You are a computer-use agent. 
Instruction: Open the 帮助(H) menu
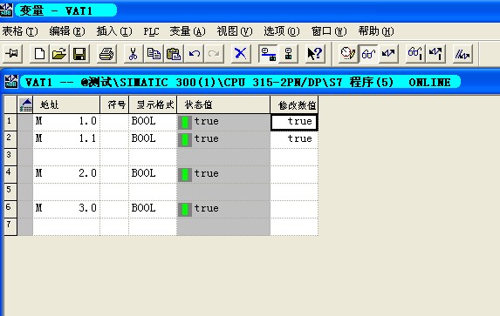[376, 31]
